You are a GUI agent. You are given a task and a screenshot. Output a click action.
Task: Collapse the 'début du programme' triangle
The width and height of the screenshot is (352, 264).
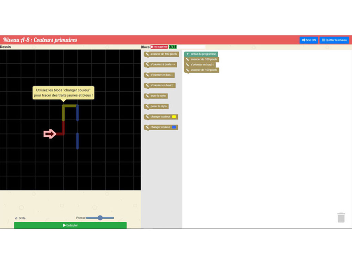click(188, 54)
